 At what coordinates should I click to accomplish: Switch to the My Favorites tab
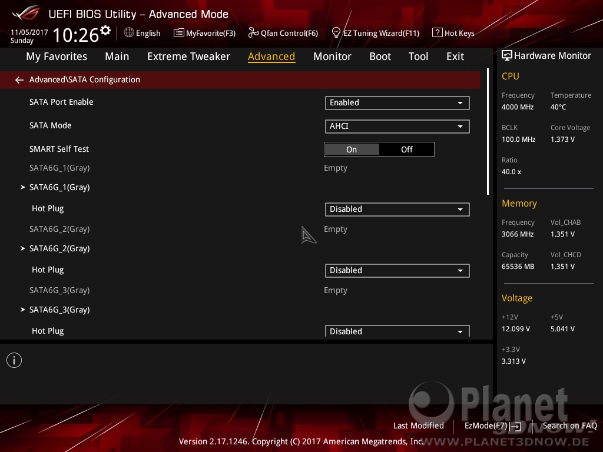click(x=57, y=56)
